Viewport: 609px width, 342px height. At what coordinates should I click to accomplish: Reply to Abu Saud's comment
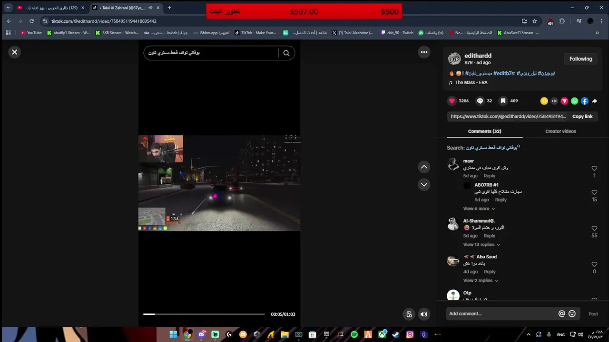(x=490, y=272)
